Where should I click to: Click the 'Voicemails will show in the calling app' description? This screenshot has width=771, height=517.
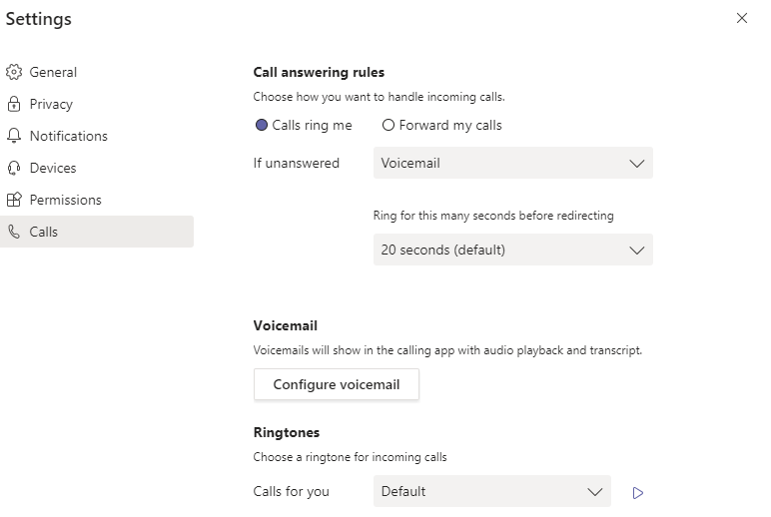pos(447,350)
